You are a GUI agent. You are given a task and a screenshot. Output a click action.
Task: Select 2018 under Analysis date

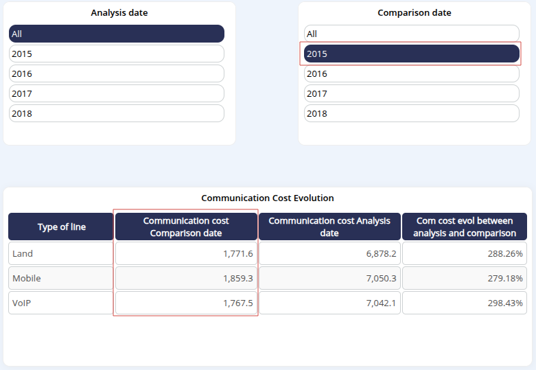click(x=117, y=113)
